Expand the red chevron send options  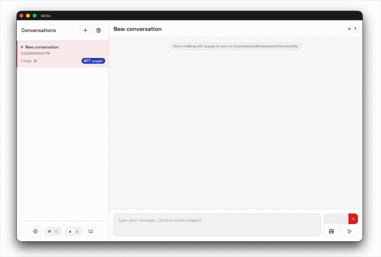[x=353, y=219]
